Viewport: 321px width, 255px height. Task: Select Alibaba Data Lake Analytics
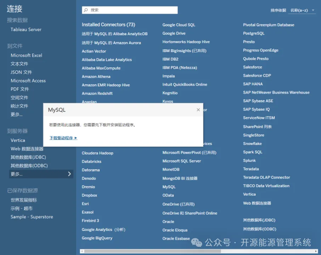pyautogui.click(x=107, y=59)
